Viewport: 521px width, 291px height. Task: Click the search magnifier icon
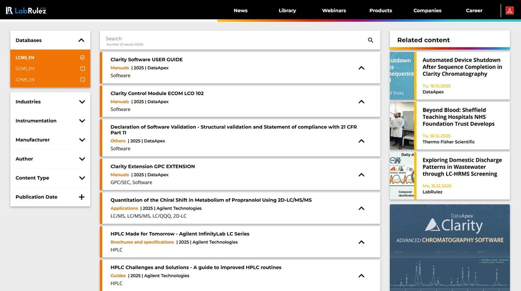371,40
